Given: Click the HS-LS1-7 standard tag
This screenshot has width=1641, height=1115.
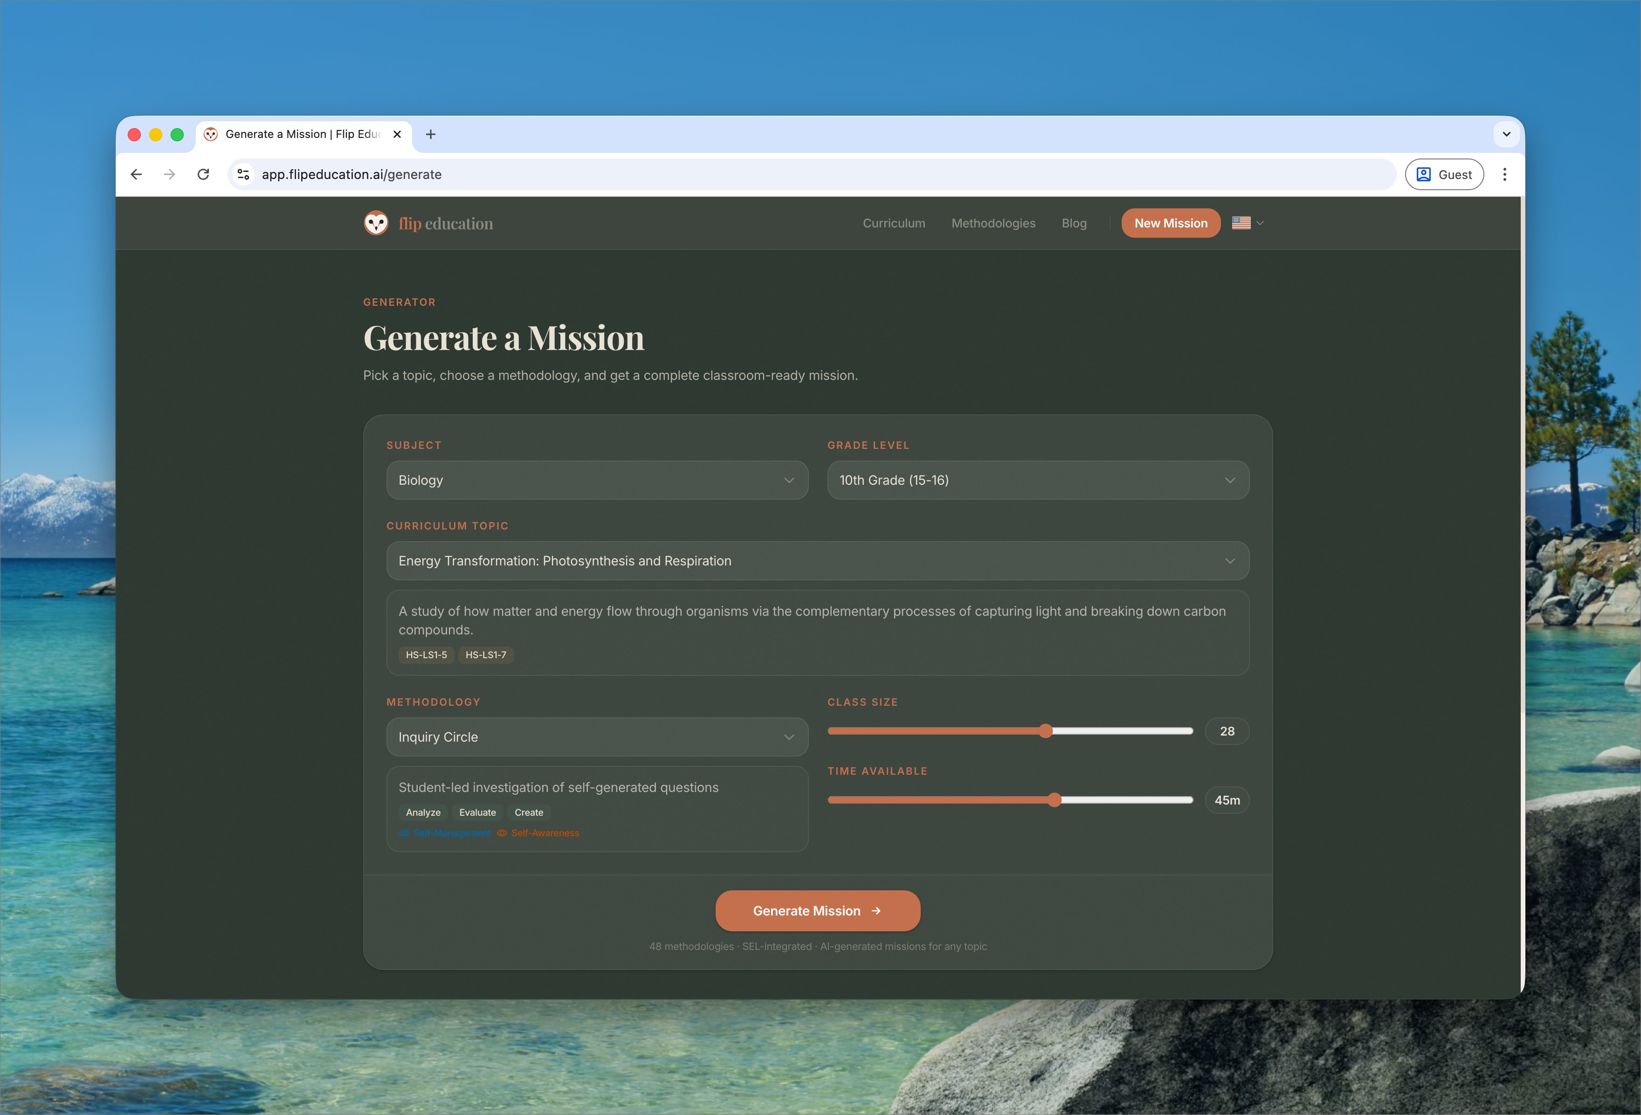Looking at the screenshot, I should point(486,654).
